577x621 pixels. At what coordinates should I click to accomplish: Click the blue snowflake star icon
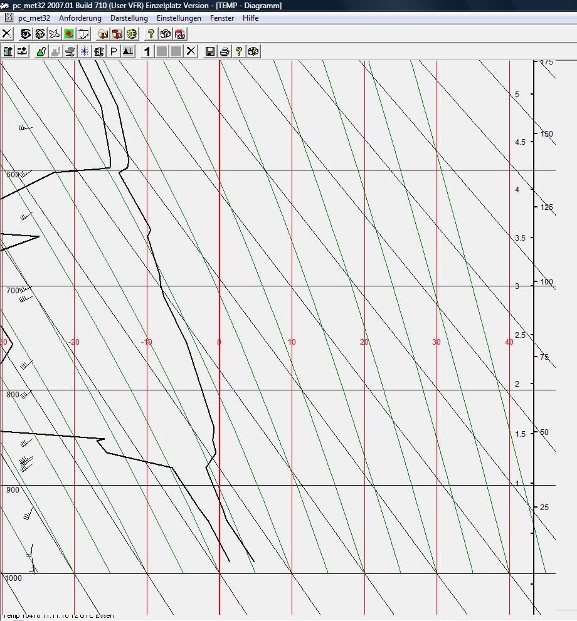[85, 51]
